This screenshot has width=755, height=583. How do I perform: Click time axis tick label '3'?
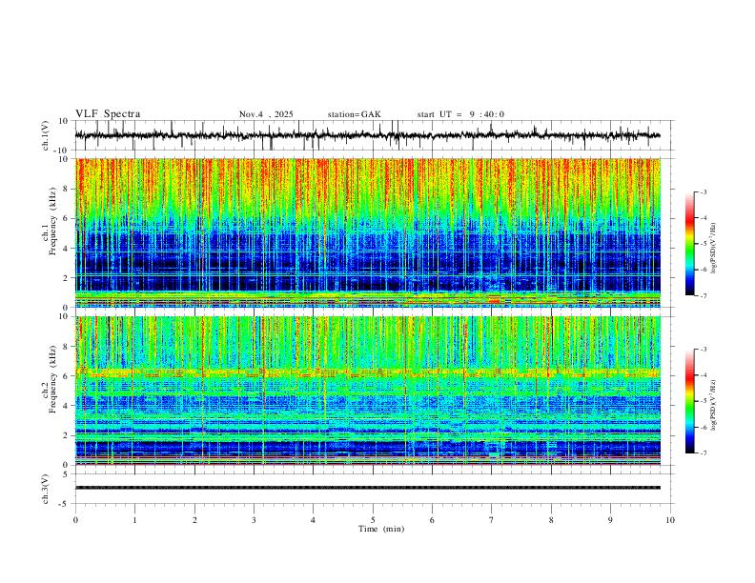coord(254,520)
